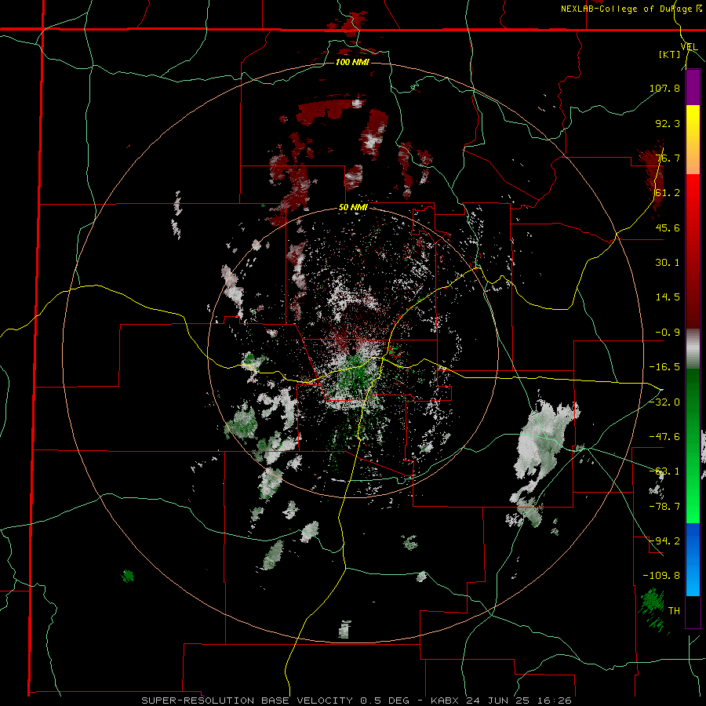Click the 76.7 legend value
The image size is (706, 706).
668,158
